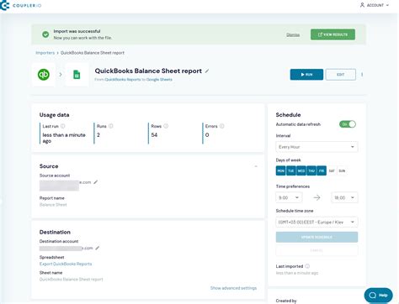Show info for Last imported

pyautogui.click(x=307, y=266)
